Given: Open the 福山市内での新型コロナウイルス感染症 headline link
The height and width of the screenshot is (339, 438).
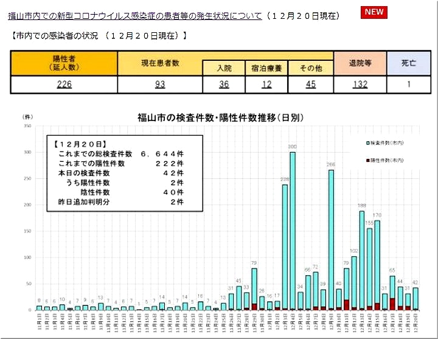Looking at the screenshot, I should 134,15.
